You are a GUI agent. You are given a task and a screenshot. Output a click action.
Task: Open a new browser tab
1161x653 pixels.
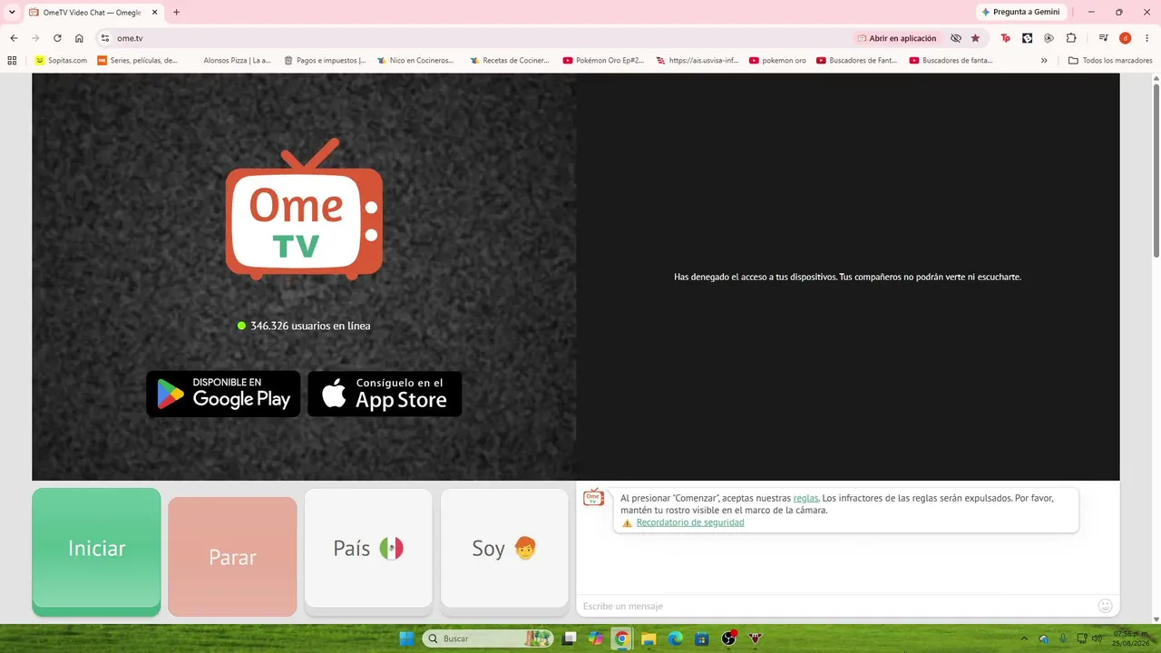[176, 12]
